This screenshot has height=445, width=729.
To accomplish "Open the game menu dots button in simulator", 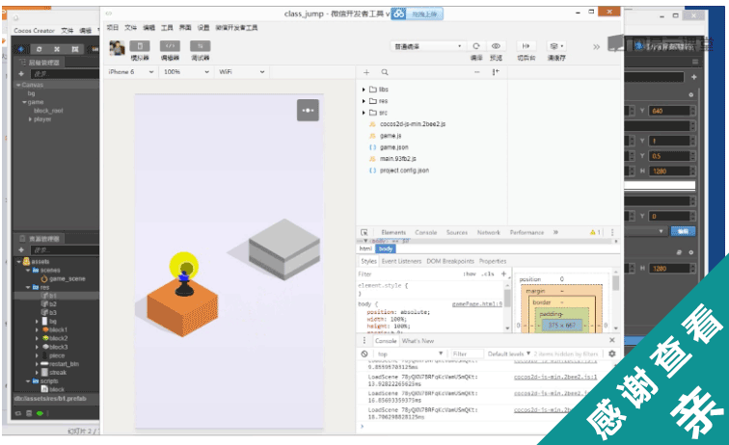I will point(308,110).
